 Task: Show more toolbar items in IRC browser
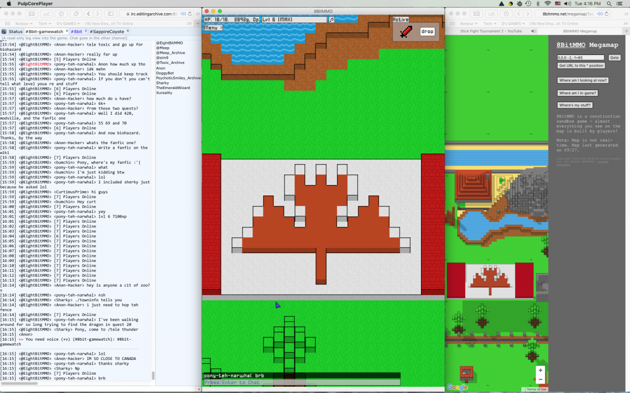pyautogui.click(x=198, y=14)
